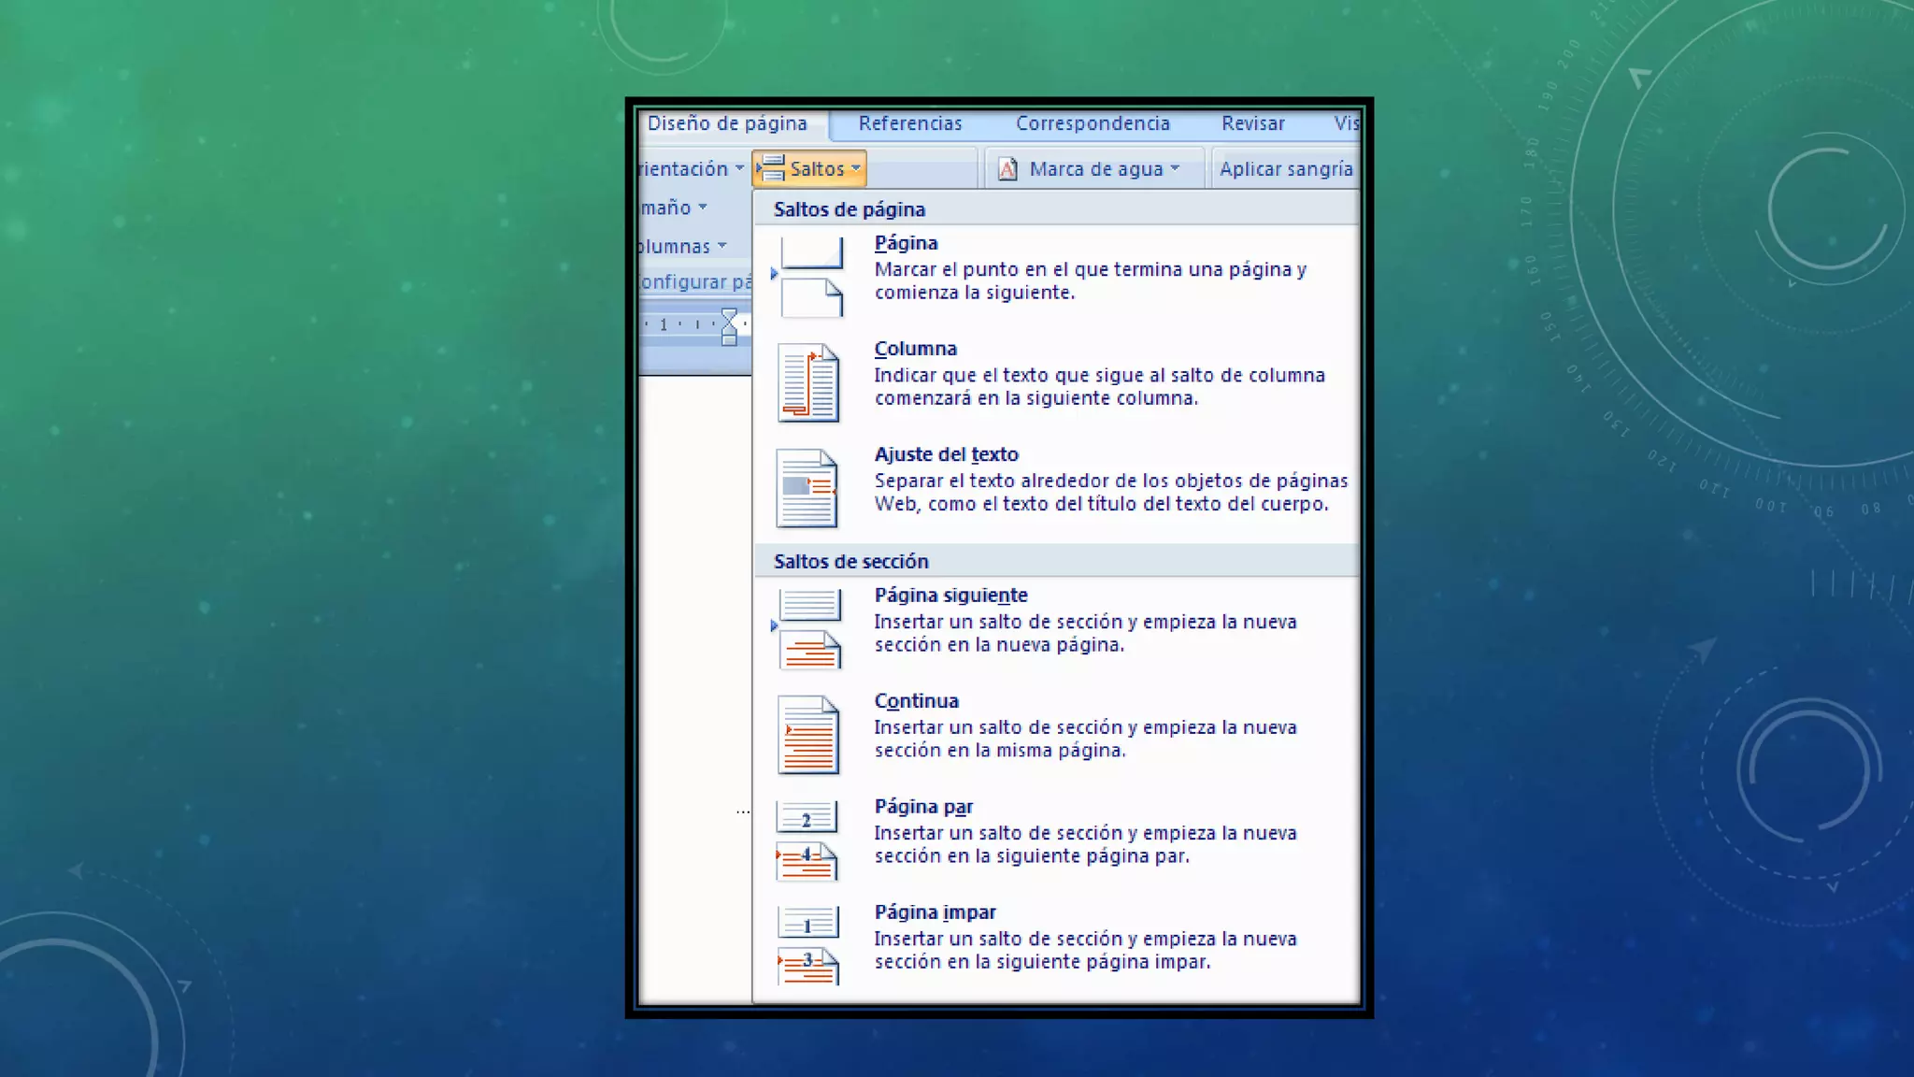Select the Página impar menu entry text
1914x1077 pixels.
coord(935,912)
